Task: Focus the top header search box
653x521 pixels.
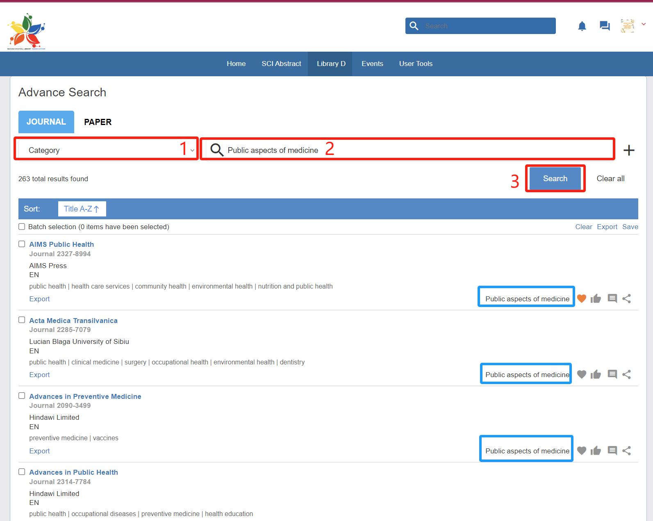Action: coord(488,26)
